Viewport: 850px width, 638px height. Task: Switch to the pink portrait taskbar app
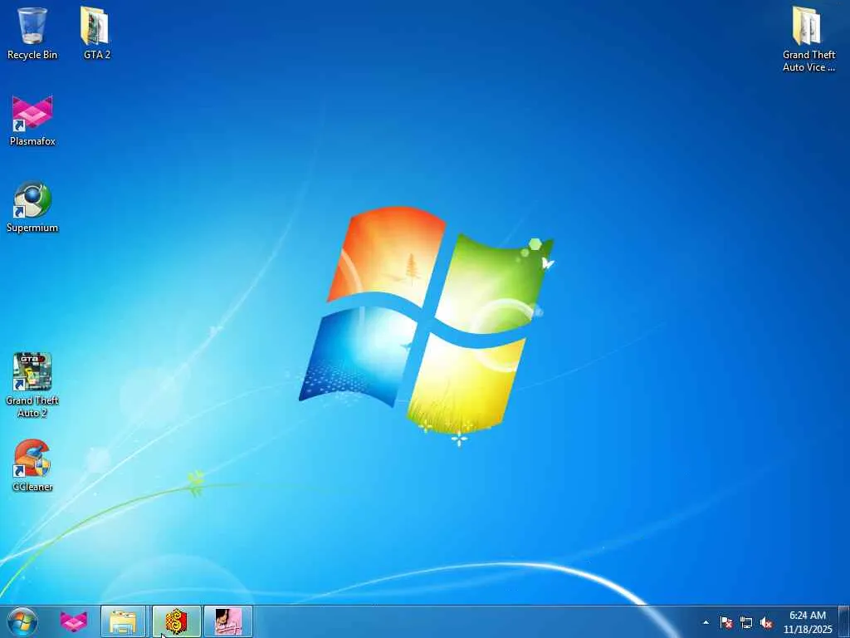coord(228,621)
